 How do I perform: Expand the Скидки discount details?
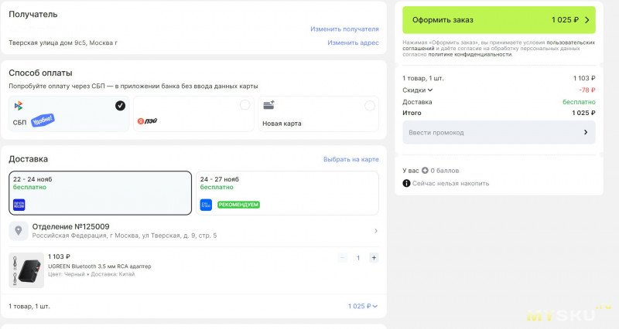pyautogui.click(x=418, y=90)
